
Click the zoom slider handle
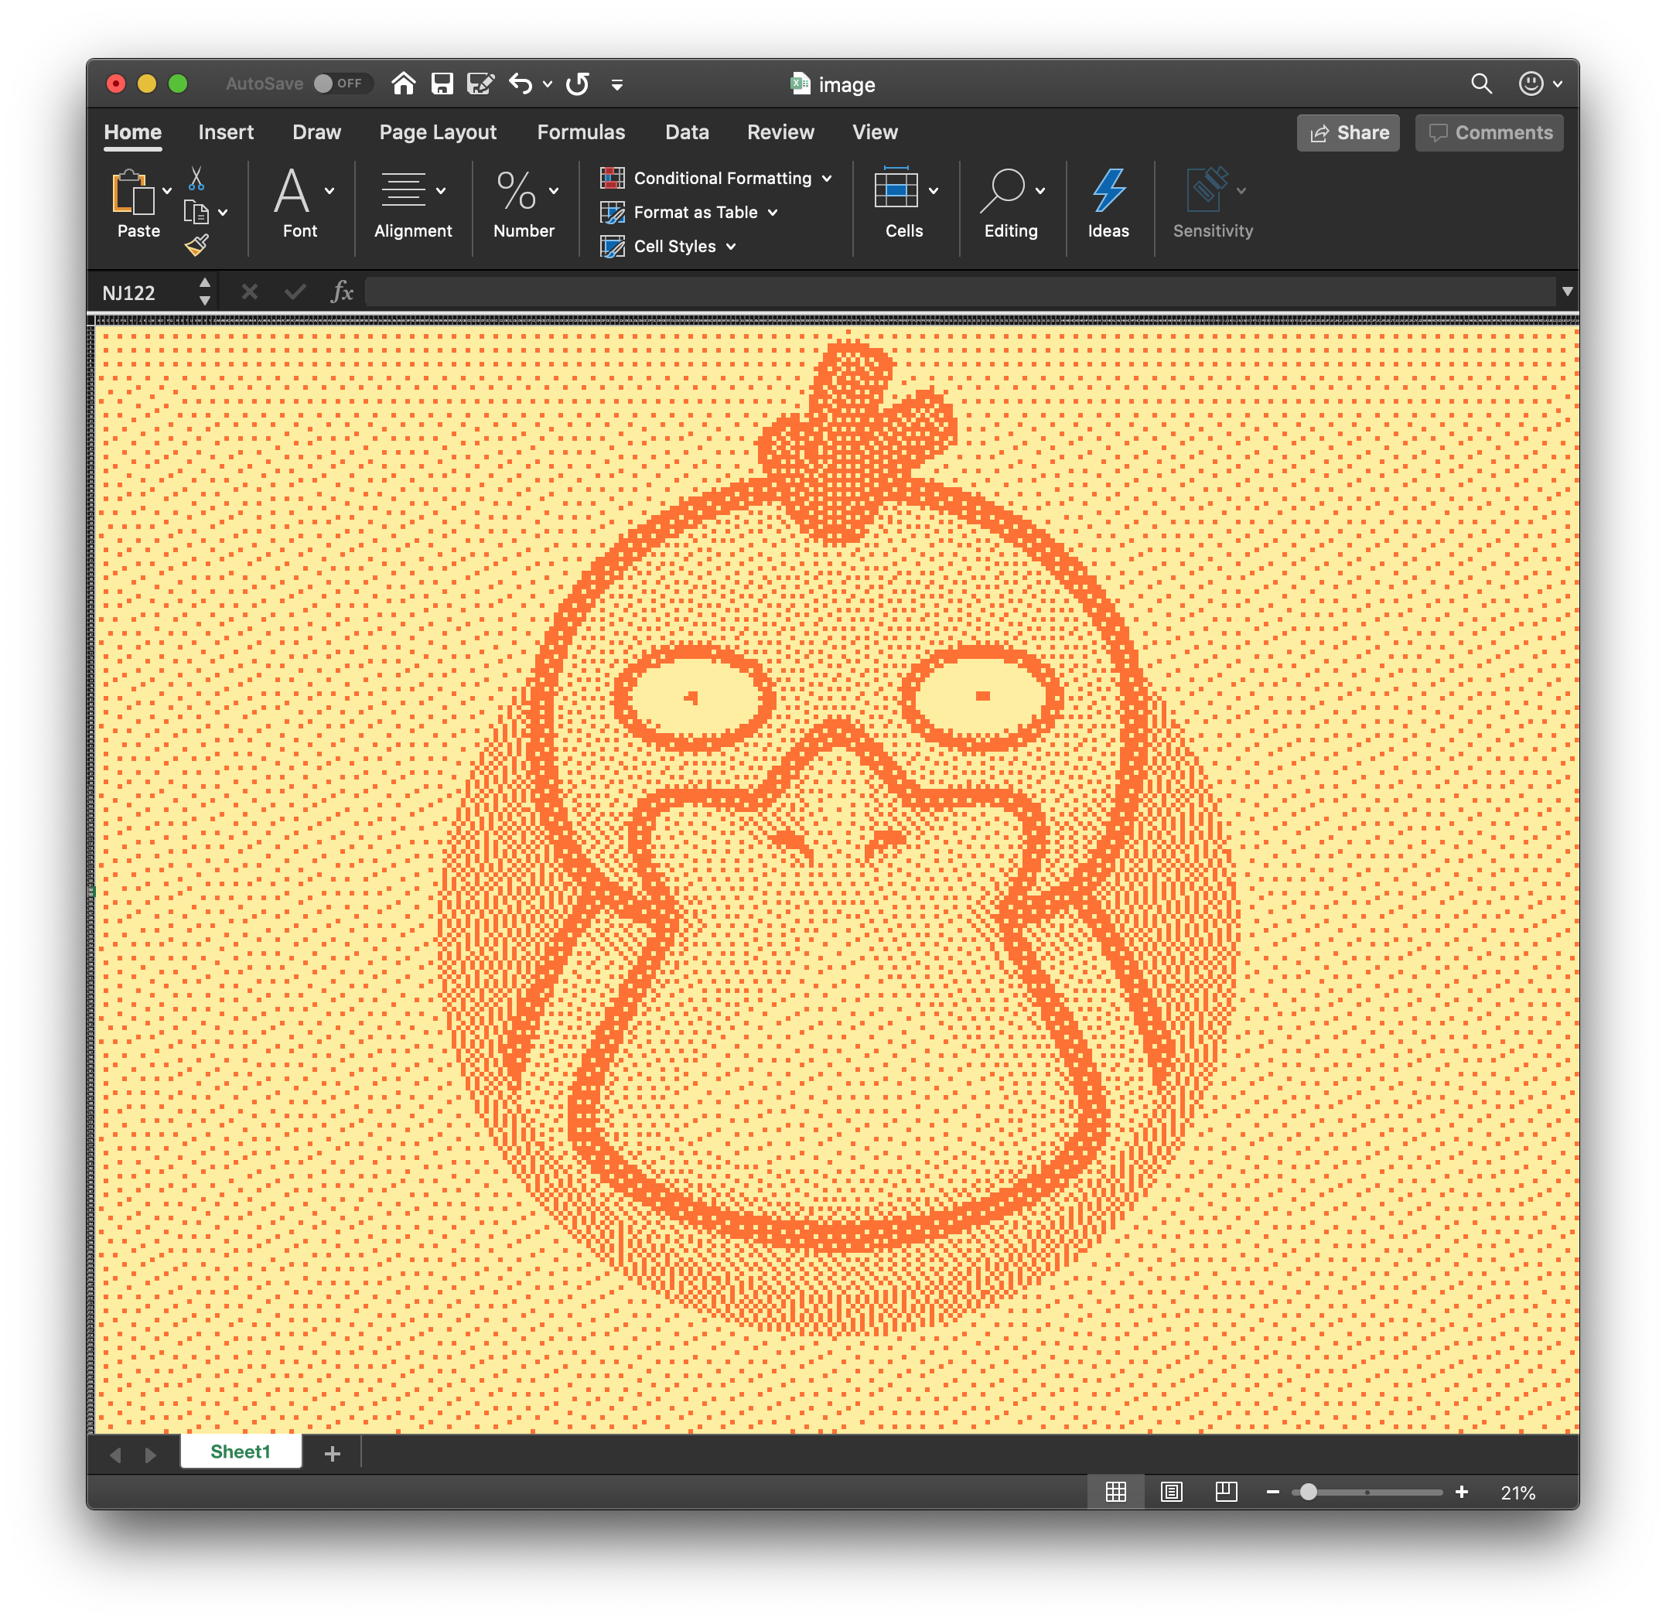pos(1308,1492)
